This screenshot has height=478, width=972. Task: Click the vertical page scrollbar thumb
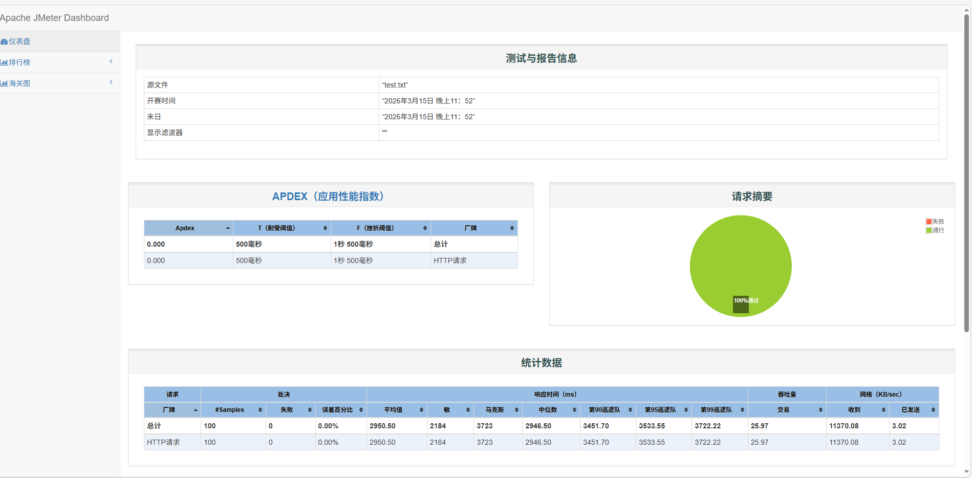[x=966, y=173]
